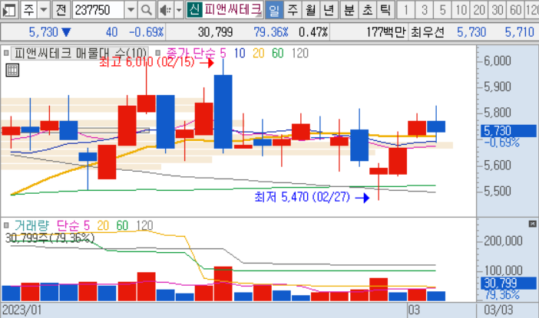Click the 전 button
The width and height of the screenshot is (539, 318).
point(61,10)
